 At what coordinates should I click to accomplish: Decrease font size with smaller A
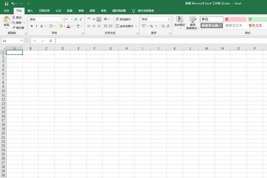[x=81, y=19]
